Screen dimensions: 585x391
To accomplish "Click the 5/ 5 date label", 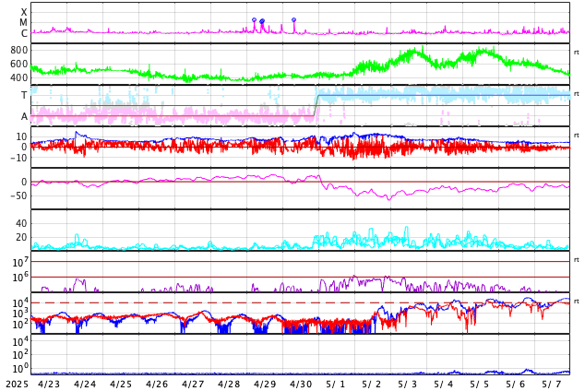I will tap(480, 385).
